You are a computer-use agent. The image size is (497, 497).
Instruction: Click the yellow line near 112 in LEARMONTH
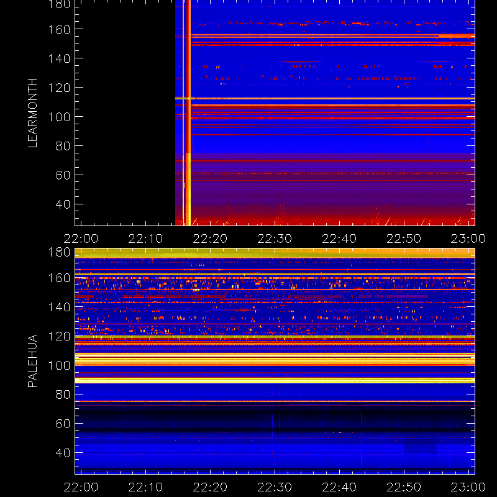point(325,98)
